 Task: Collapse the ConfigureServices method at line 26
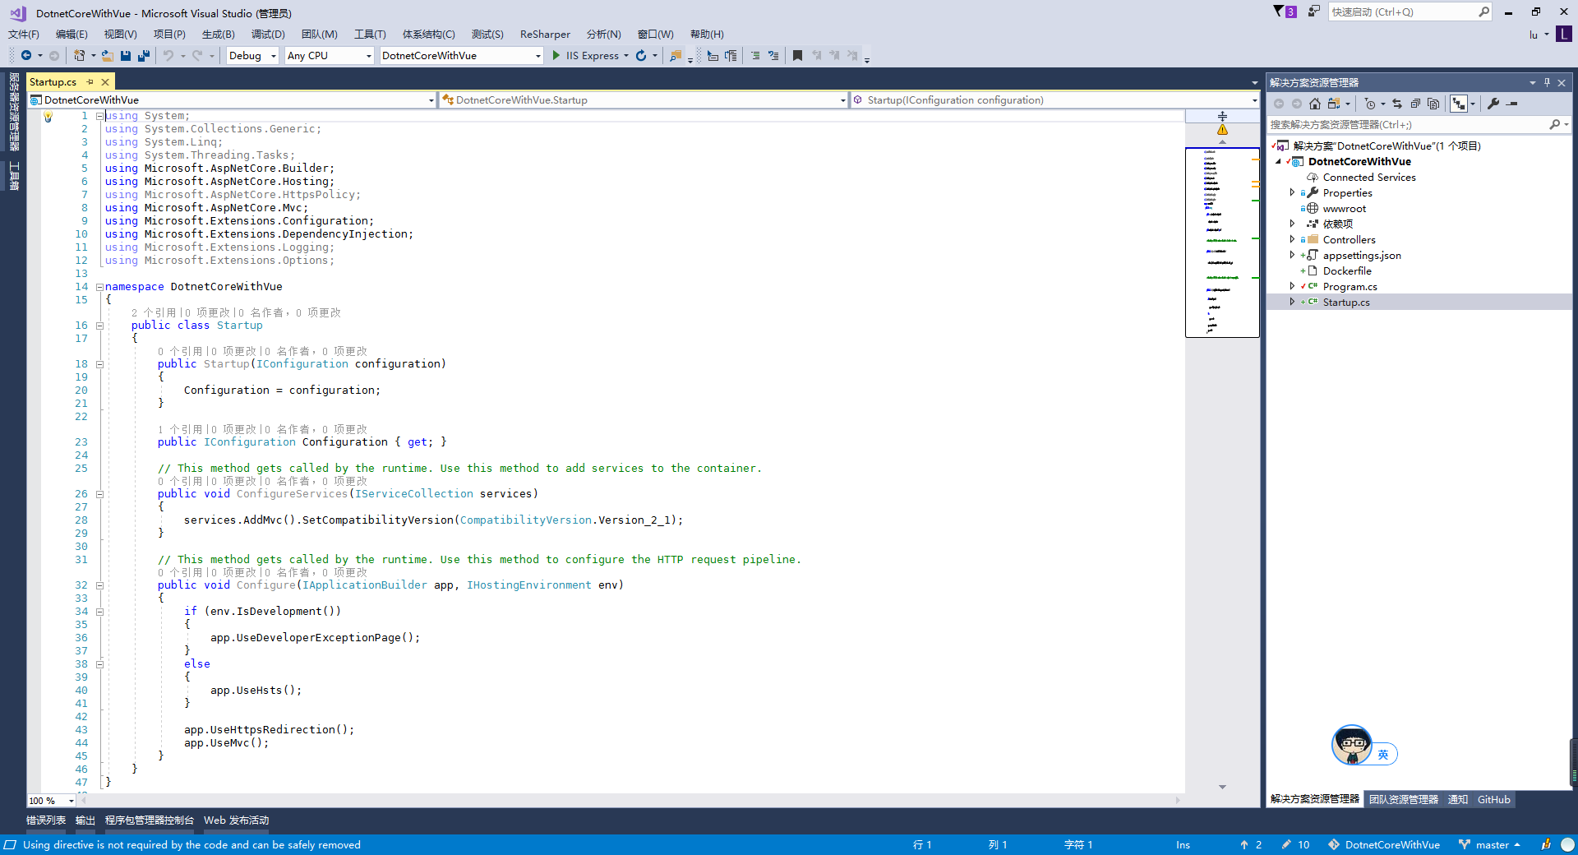coord(99,494)
